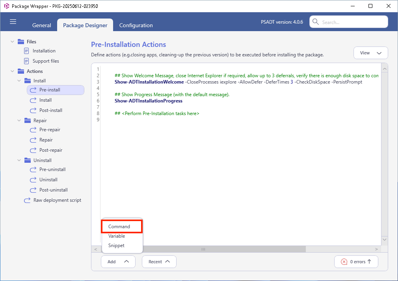Click the Support files document icon

point(26,61)
